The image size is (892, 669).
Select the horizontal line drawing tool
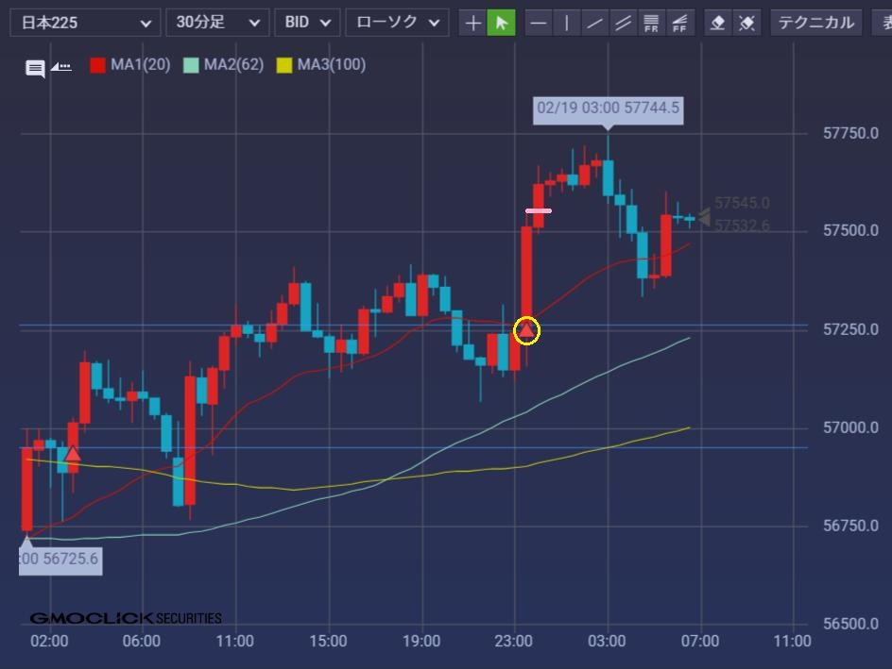tap(539, 23)
